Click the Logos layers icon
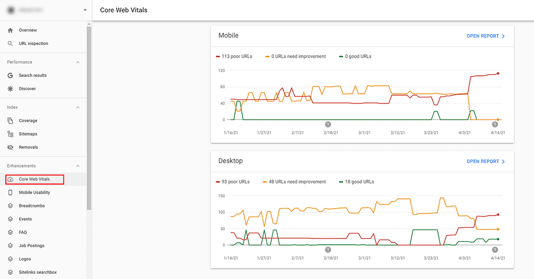This screenshot has height=279, width=534. click(10, 259)
